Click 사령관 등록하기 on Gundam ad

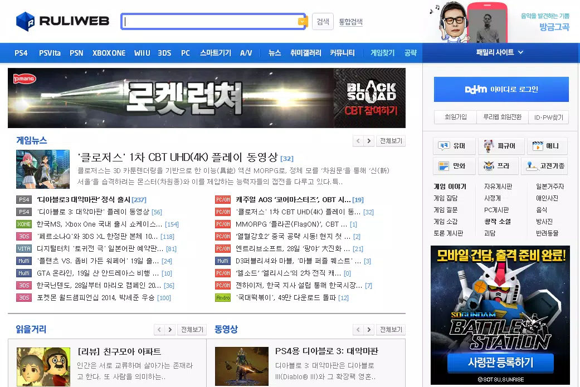[x=500, y=362]
